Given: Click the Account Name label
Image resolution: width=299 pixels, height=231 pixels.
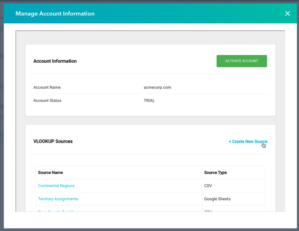Looking at the screenshot, I should click(47, 88).
